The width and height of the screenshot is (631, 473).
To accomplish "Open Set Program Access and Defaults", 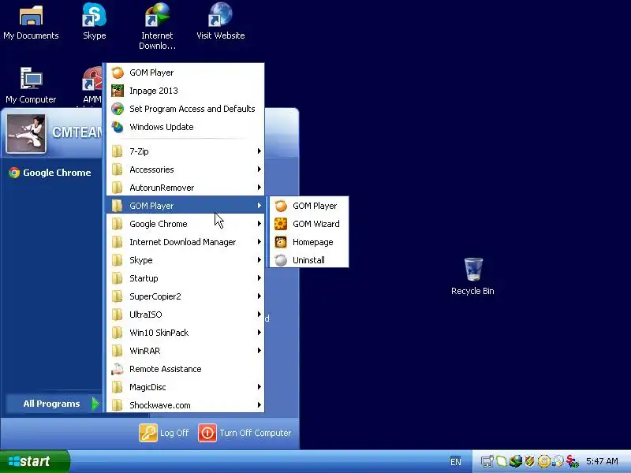I will point(185,109).
